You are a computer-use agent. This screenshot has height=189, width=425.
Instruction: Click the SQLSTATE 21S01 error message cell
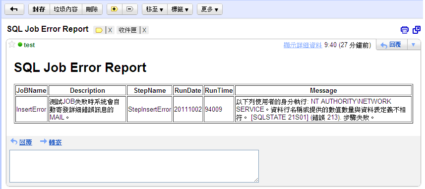(323, 109)
